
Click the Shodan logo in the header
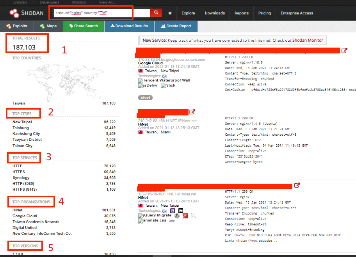pos(27,13)
